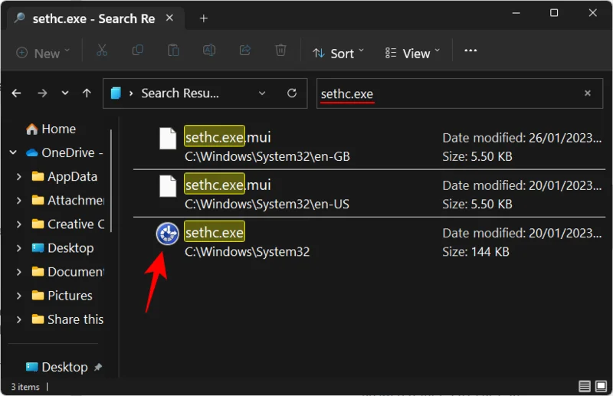Select the en-US sethc.exe.mui file icon
613x396 pixels.
pyautogui.click(x=168, y=186)
